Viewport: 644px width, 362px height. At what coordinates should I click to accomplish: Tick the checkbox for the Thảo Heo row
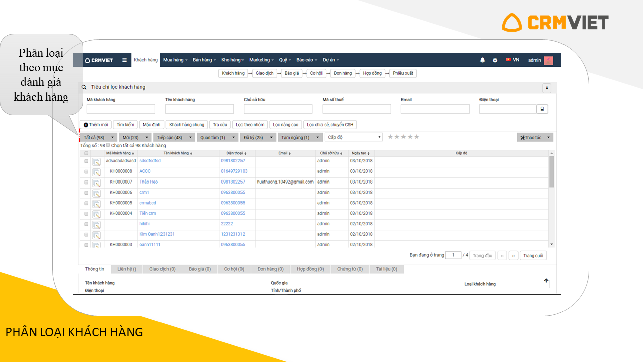[86, 183]
